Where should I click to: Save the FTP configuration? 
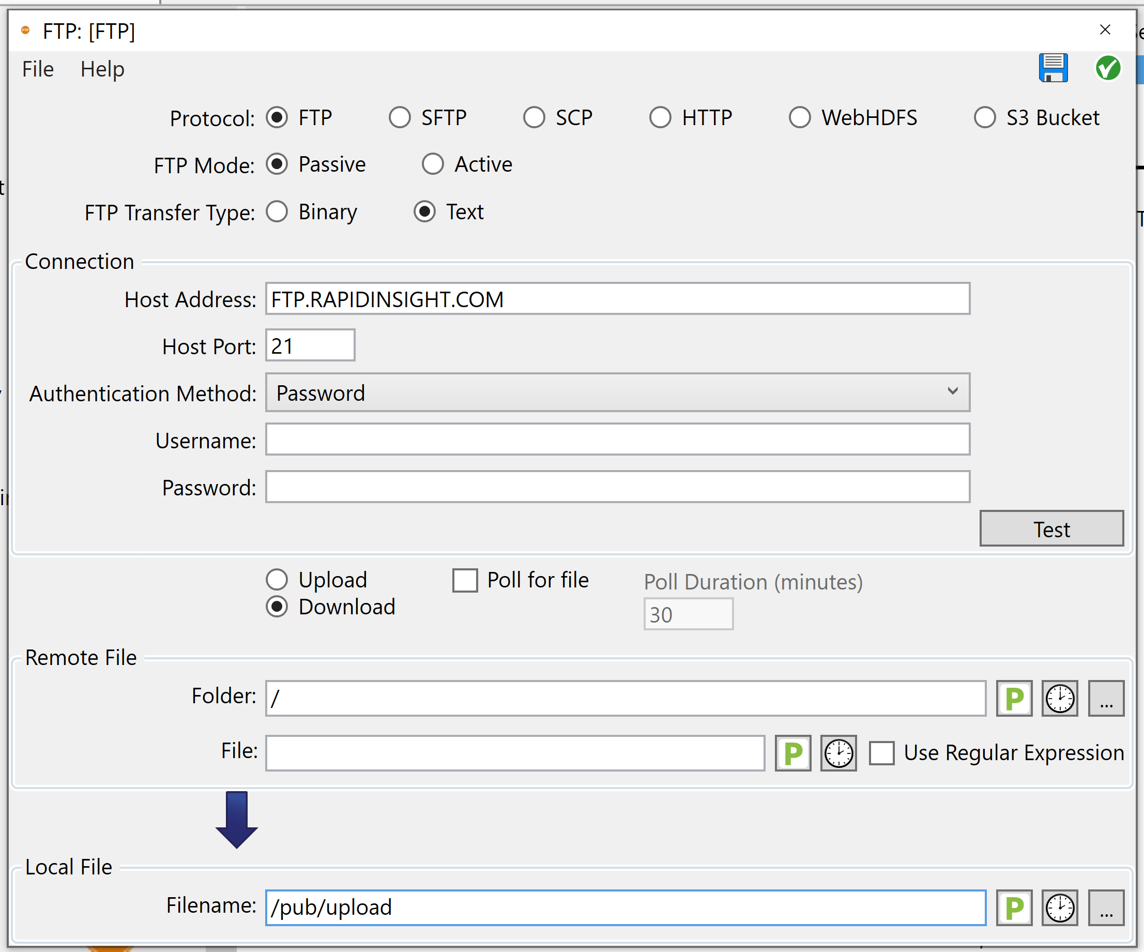(x=1053, y=68)
